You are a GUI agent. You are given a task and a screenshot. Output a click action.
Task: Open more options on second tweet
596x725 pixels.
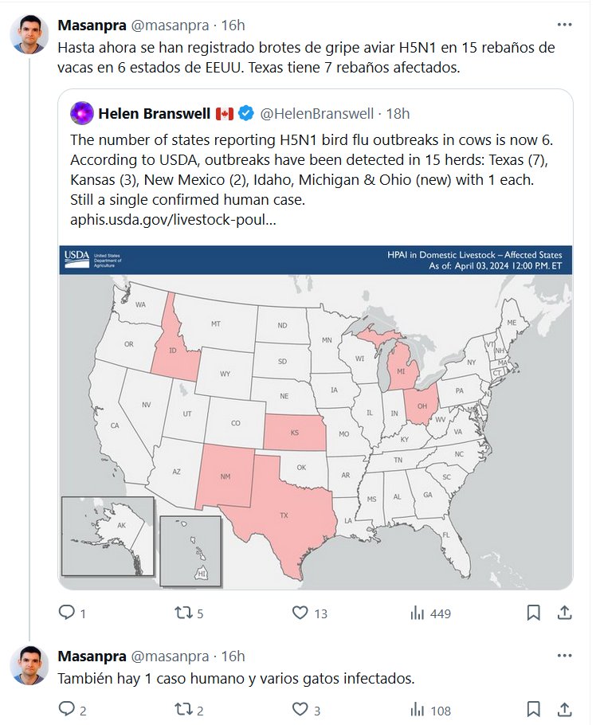564,656
